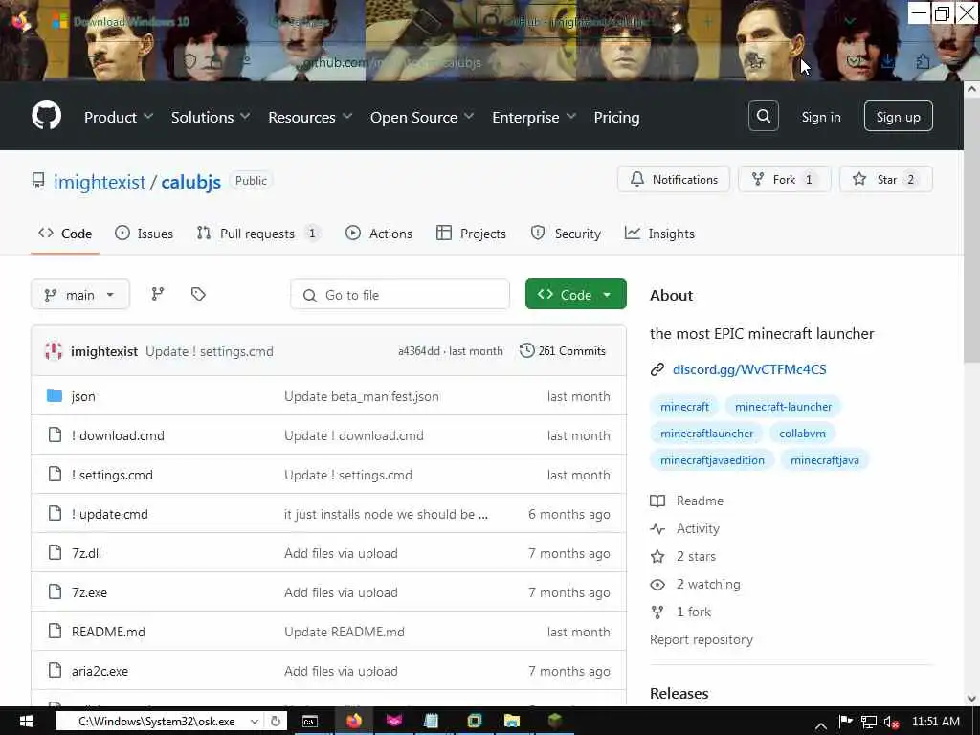Open the File Explorer taskbar icon
Screen dimensions: 980x735
tap(512, 721)
